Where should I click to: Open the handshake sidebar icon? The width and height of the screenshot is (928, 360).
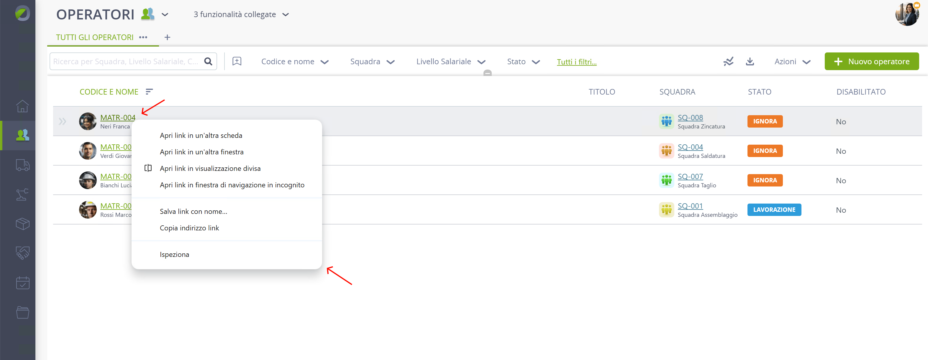point(22,253)
